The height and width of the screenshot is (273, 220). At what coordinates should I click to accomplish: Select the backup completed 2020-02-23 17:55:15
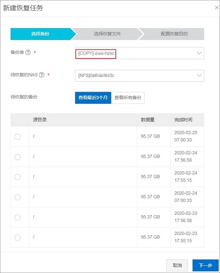click(17, 237)
